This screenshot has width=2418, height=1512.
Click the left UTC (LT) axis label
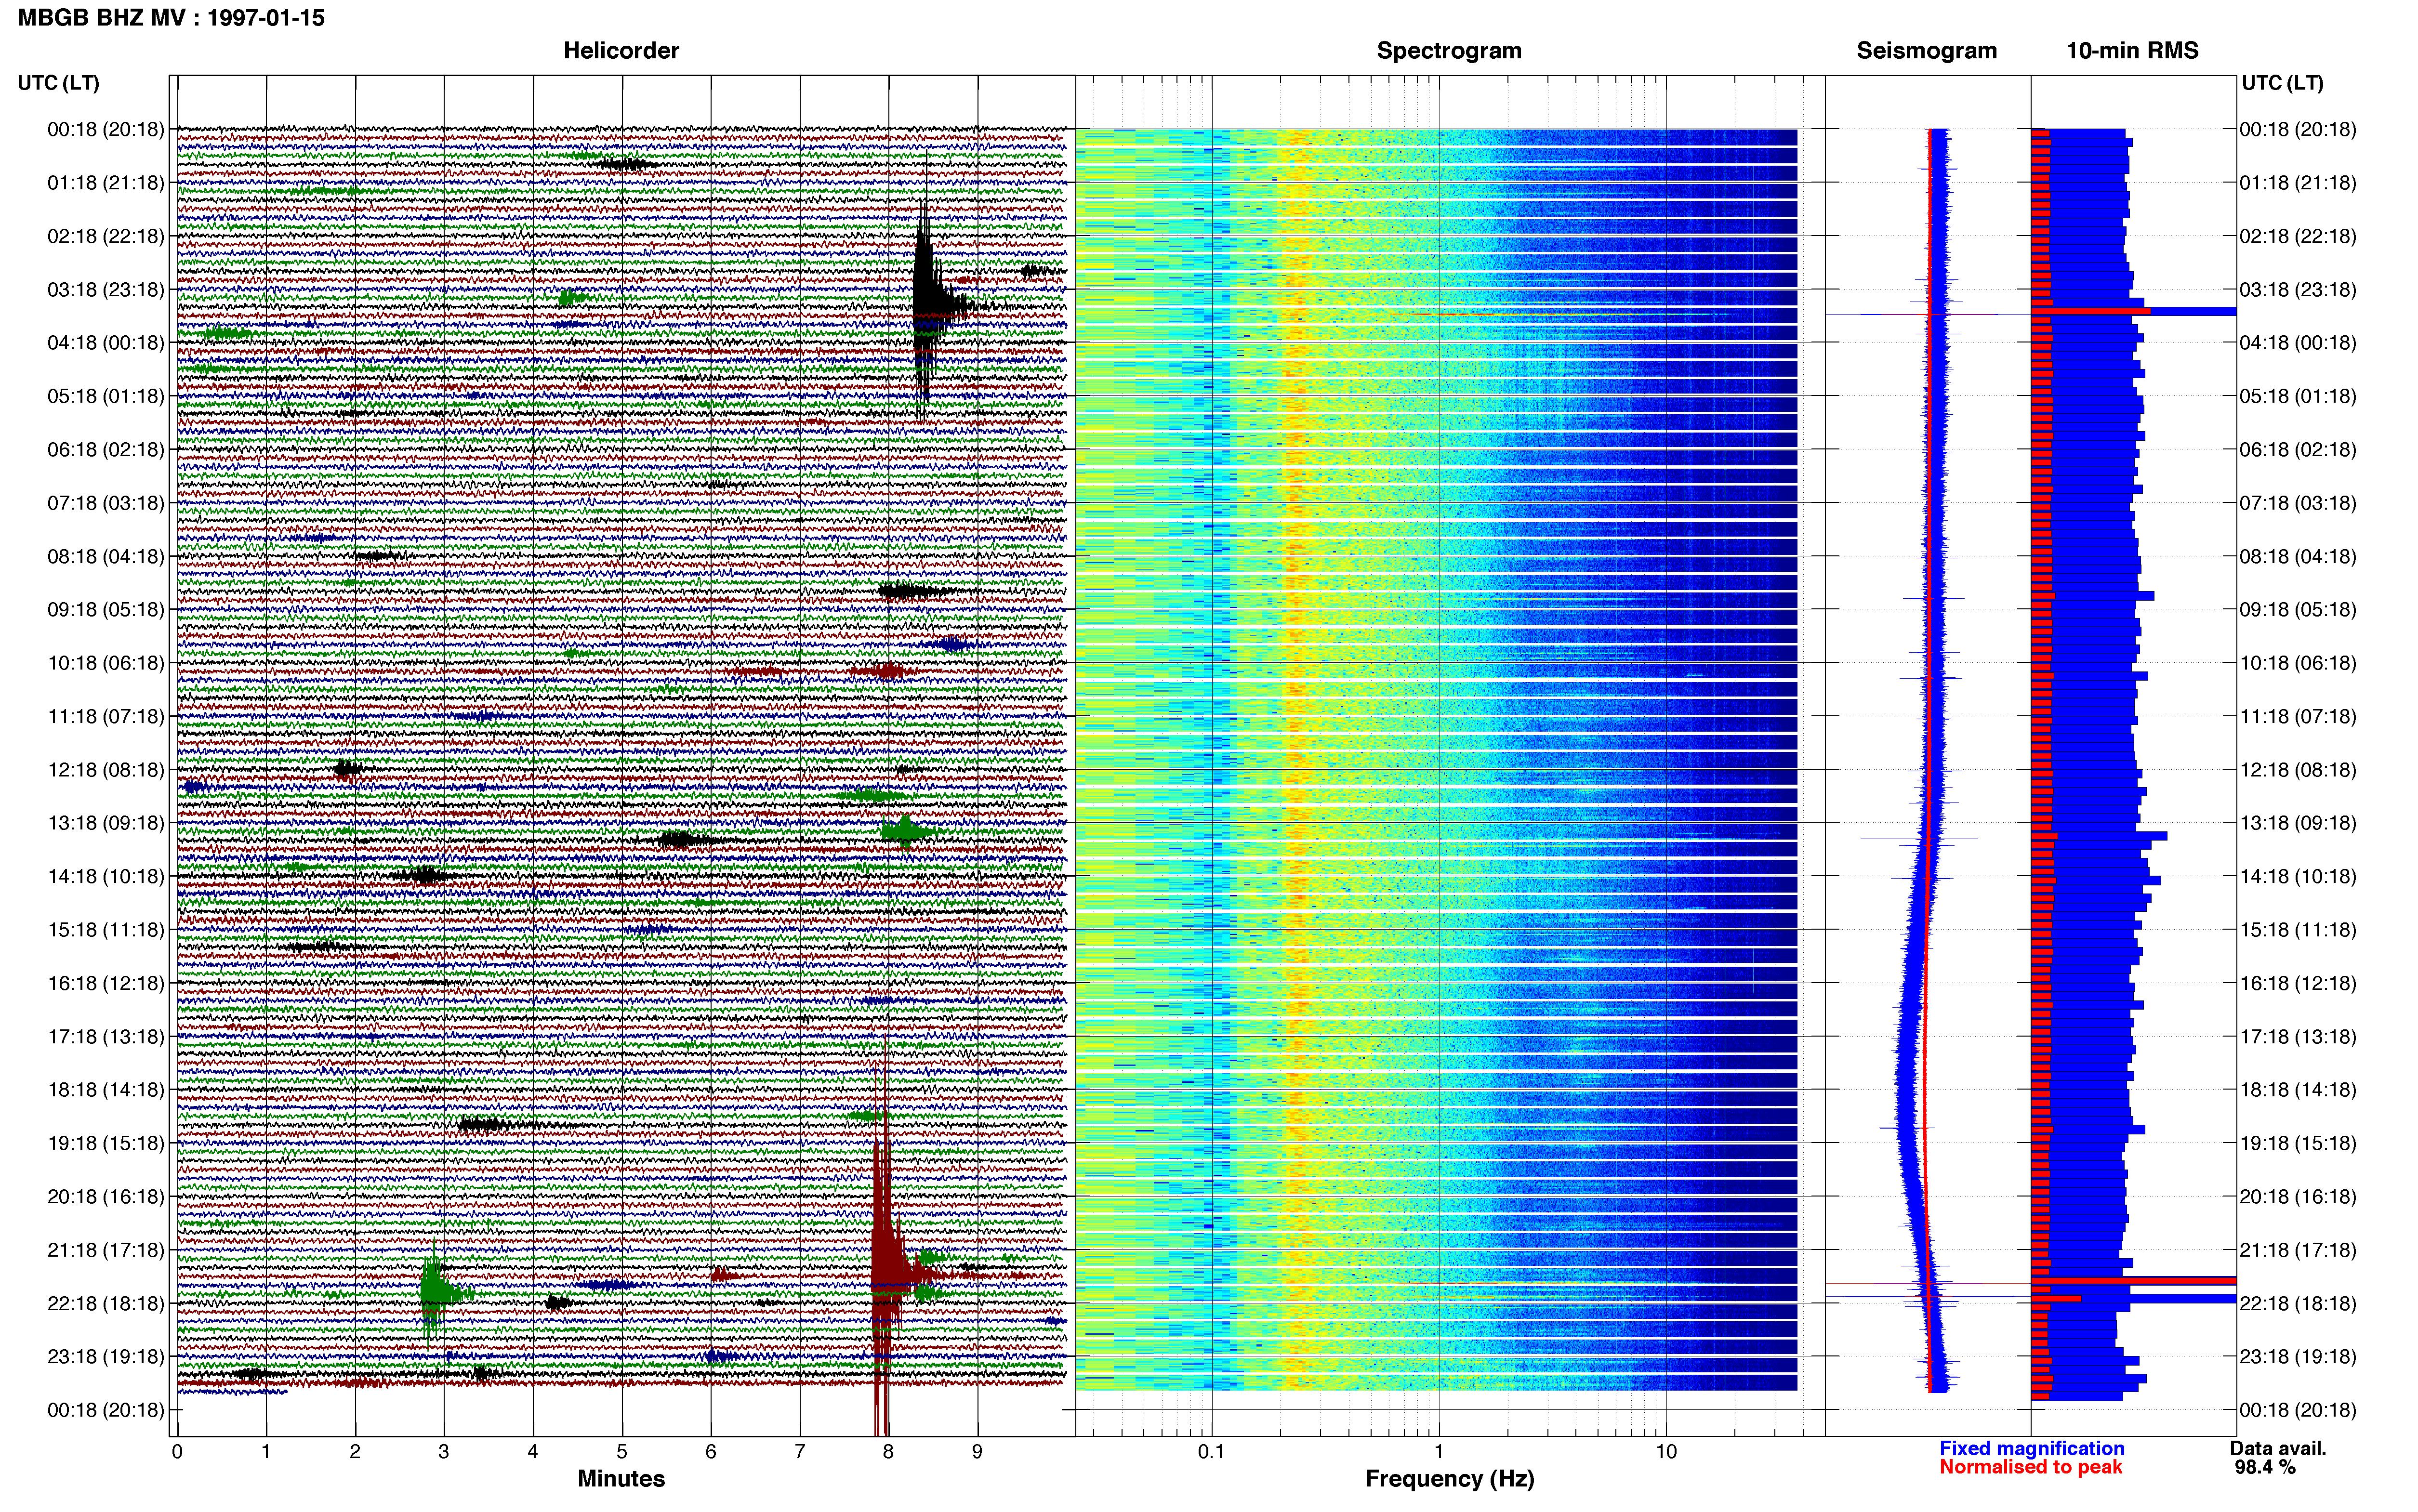click(58, 83)
